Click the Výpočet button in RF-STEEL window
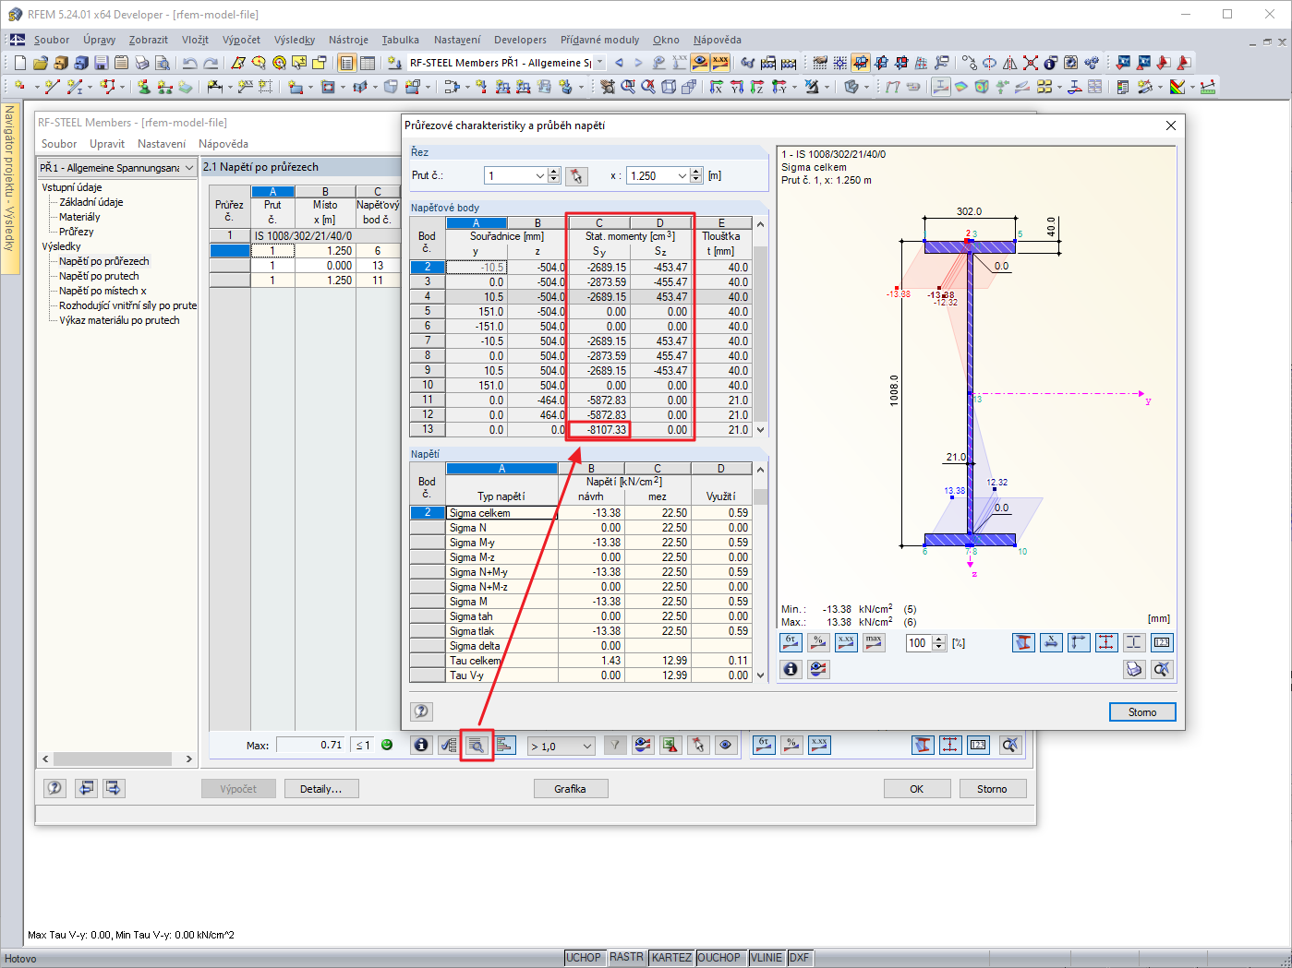Screen dimensions: 1292x968 (x=238, y=789)
